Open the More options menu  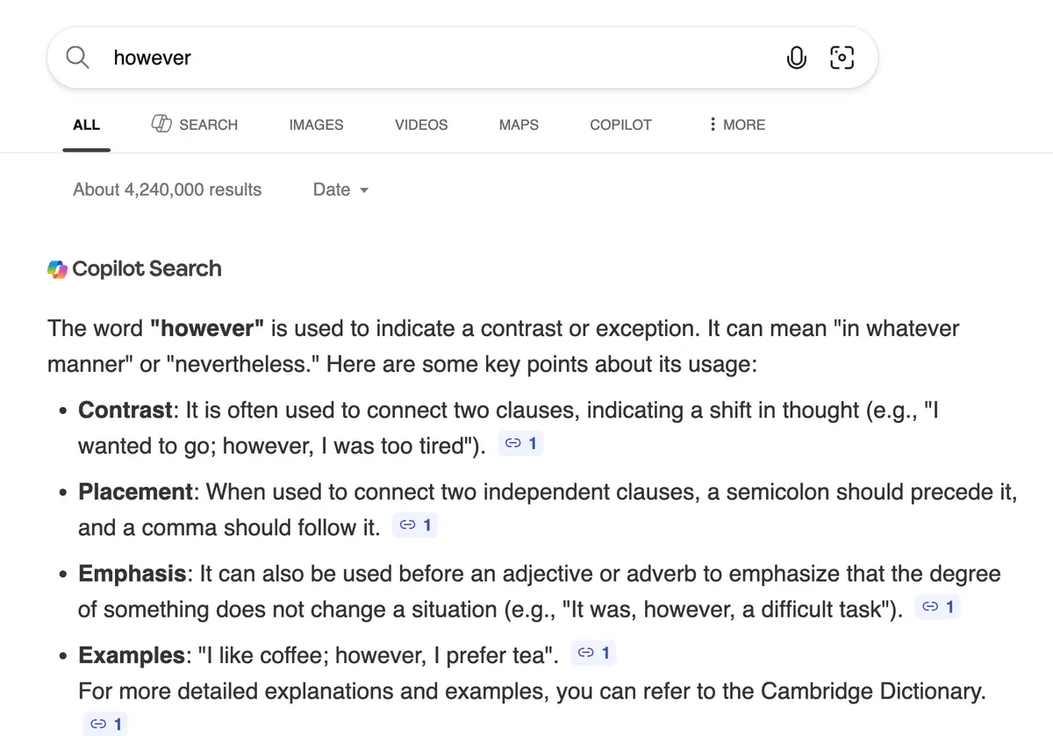pos(737,125)
